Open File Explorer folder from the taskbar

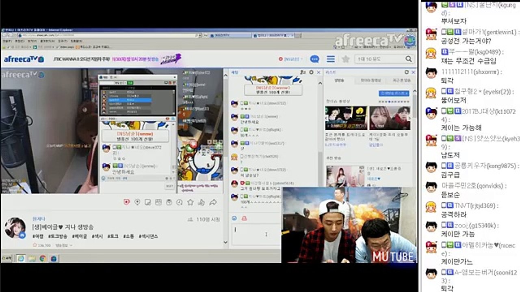tap(32, 258)
